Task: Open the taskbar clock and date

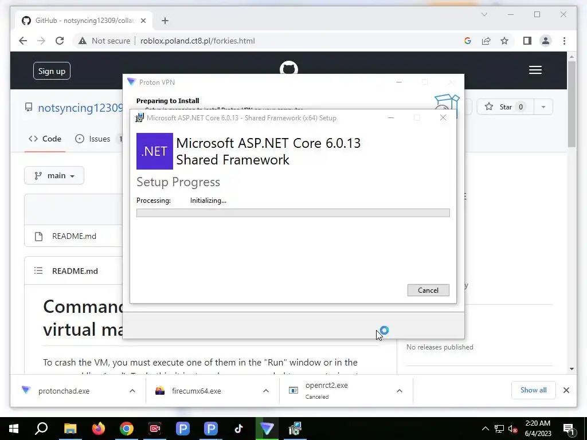Action: click(x=538, y=429)
